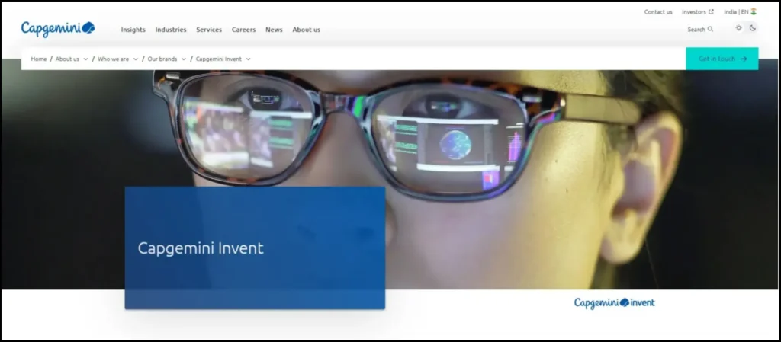Click Who we are in breadcrumb

click(113, 59)
